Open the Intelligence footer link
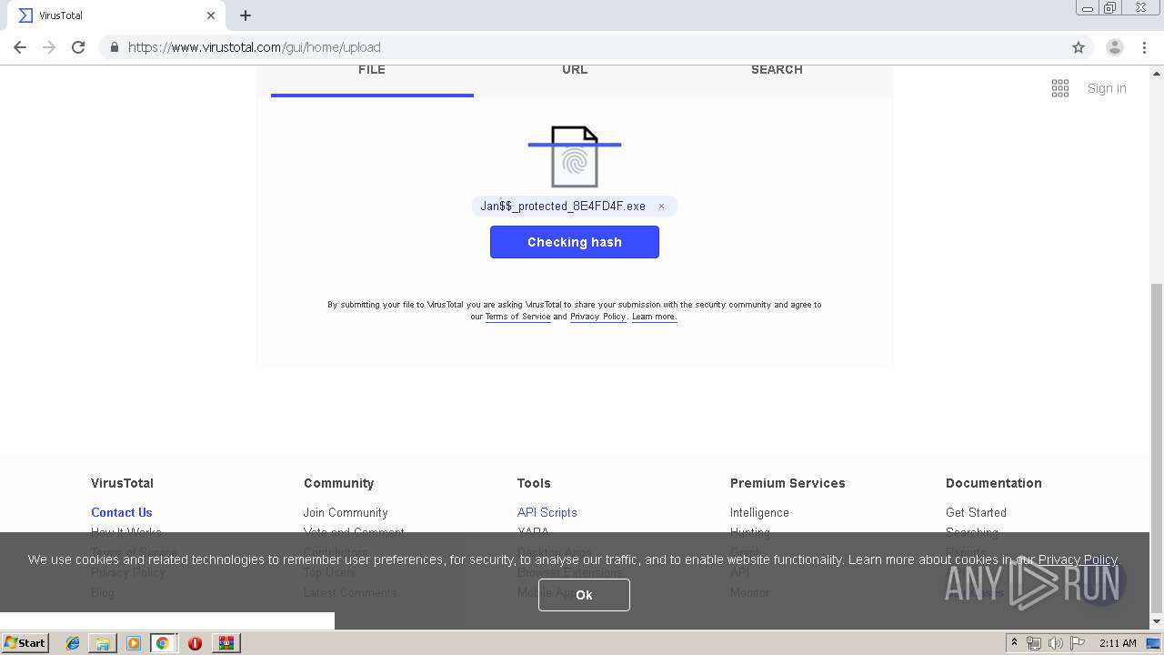1164x655 pixels. [x=759, y=512]
